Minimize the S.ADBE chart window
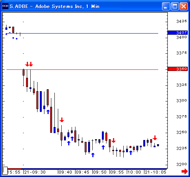 pyautogui.click(x=166, y=6)
